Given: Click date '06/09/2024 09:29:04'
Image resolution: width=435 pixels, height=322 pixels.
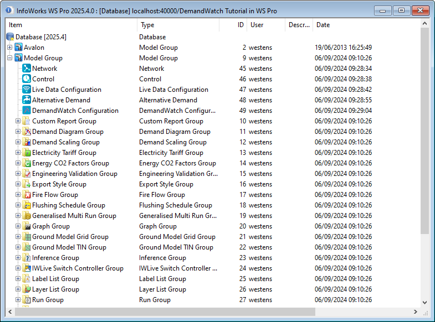Looking at the screenshot, I should pyautogui.click(x=343, y=111).
